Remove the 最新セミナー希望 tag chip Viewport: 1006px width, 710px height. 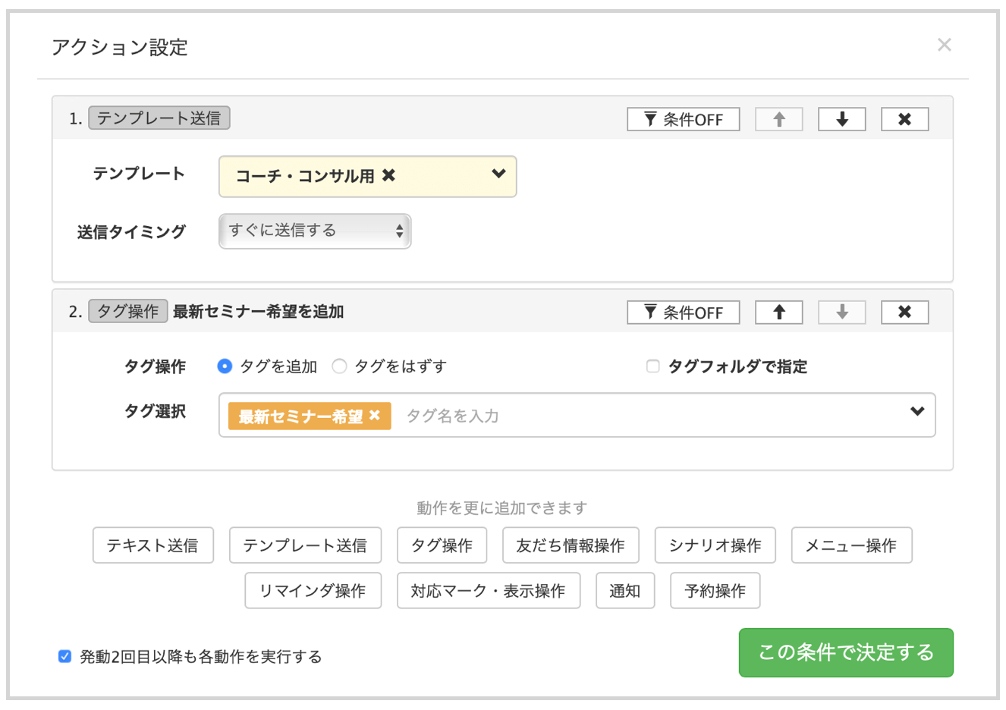point(375,416)
